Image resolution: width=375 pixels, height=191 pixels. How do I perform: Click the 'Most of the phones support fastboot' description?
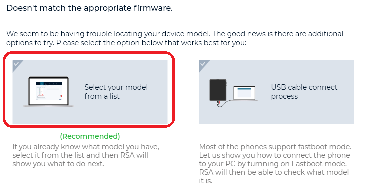[275, 164]
